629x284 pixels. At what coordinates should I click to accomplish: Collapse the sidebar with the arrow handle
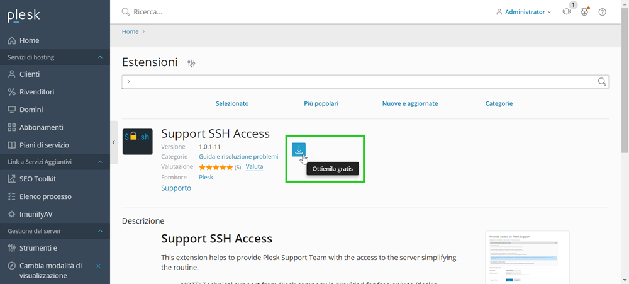114,142
